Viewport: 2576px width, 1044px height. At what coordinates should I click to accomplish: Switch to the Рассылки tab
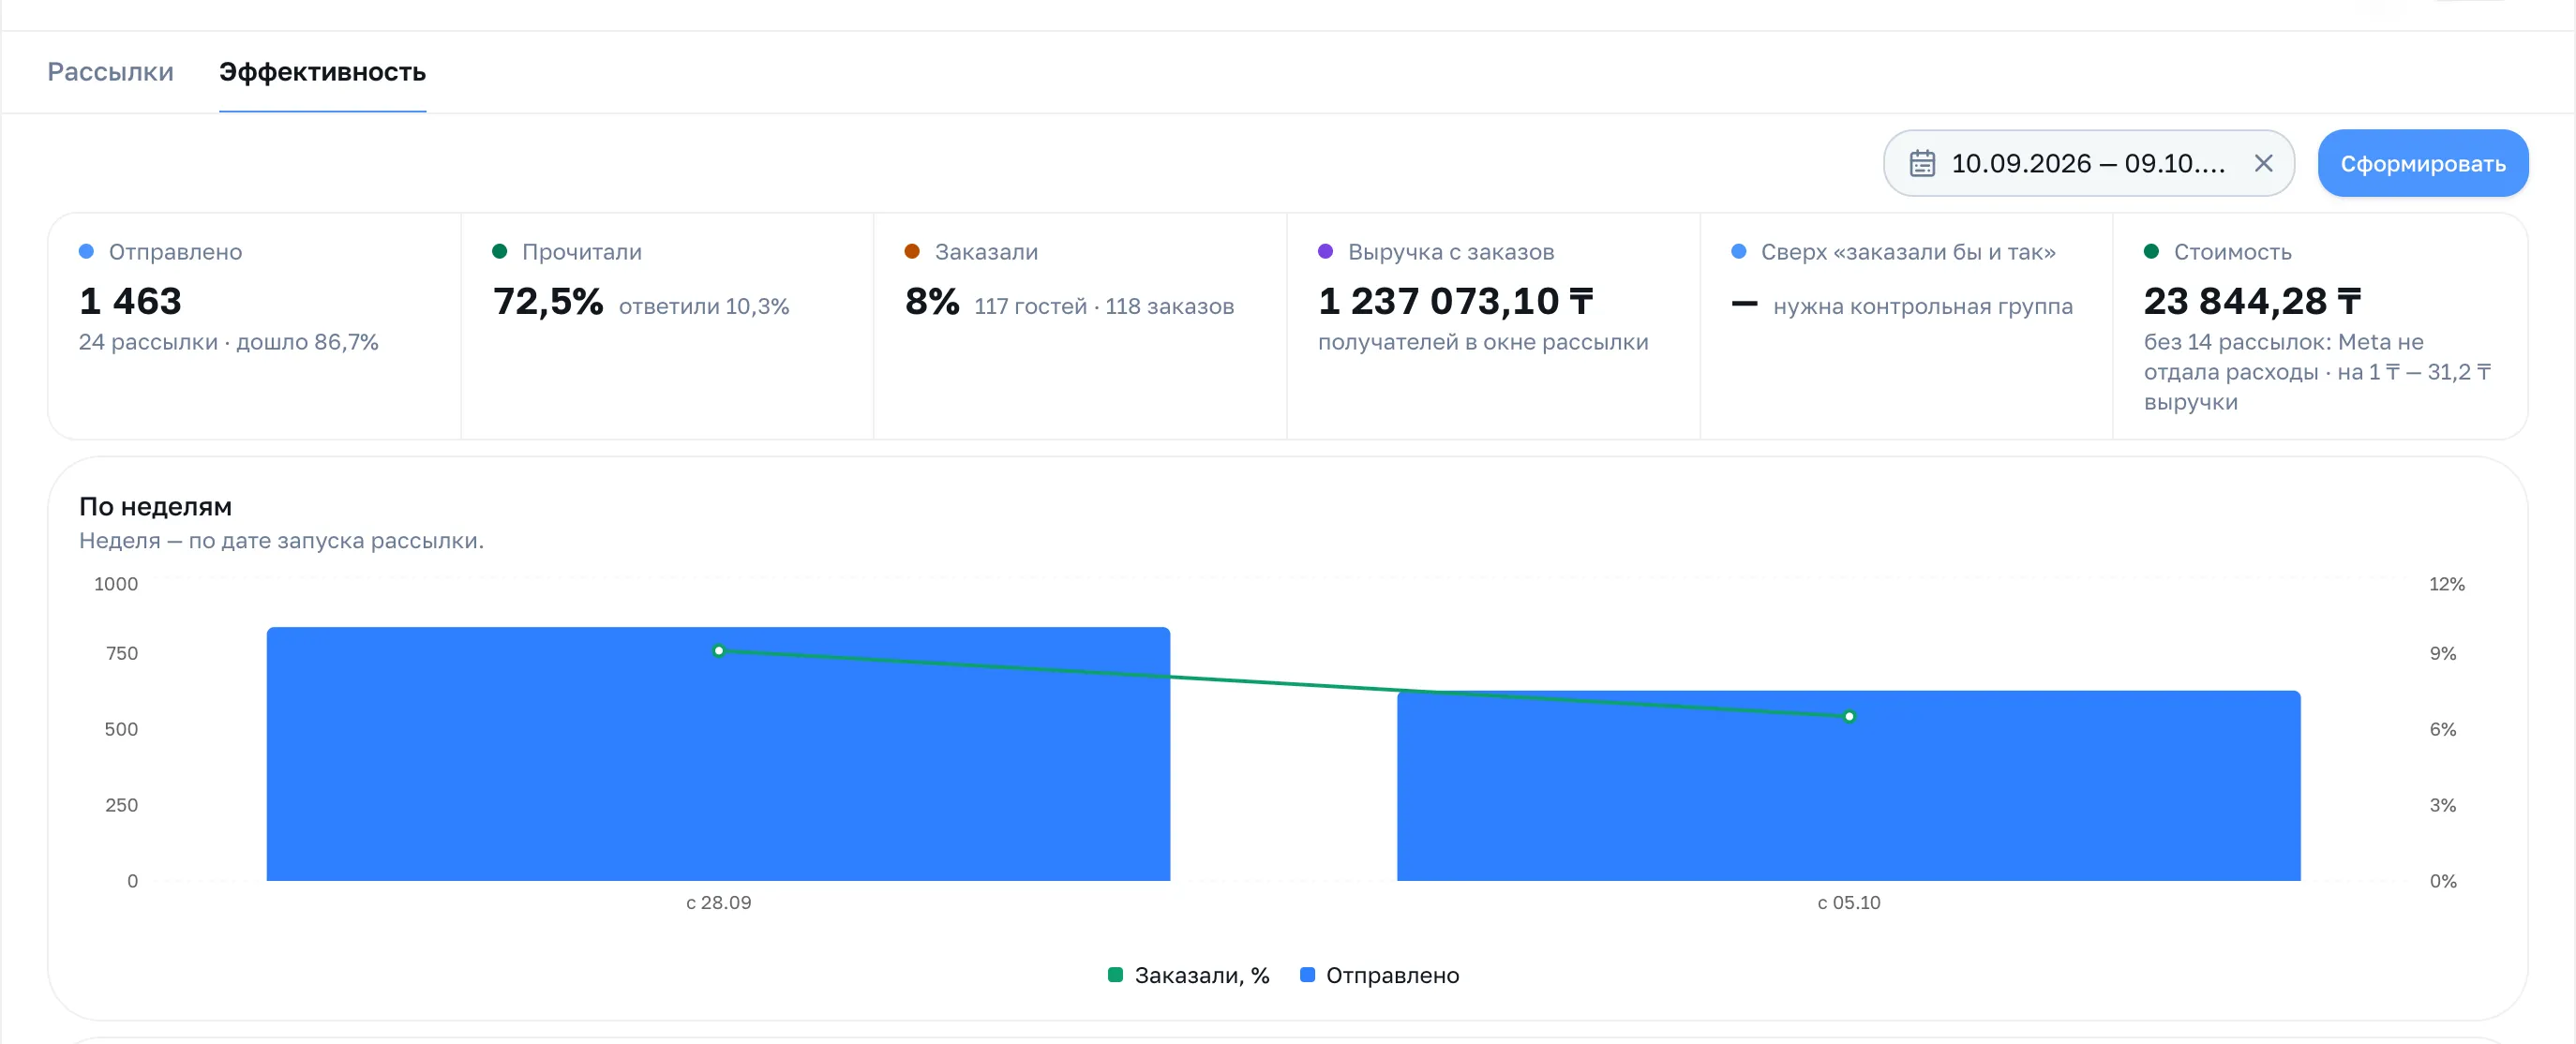(x=110, y=72)
